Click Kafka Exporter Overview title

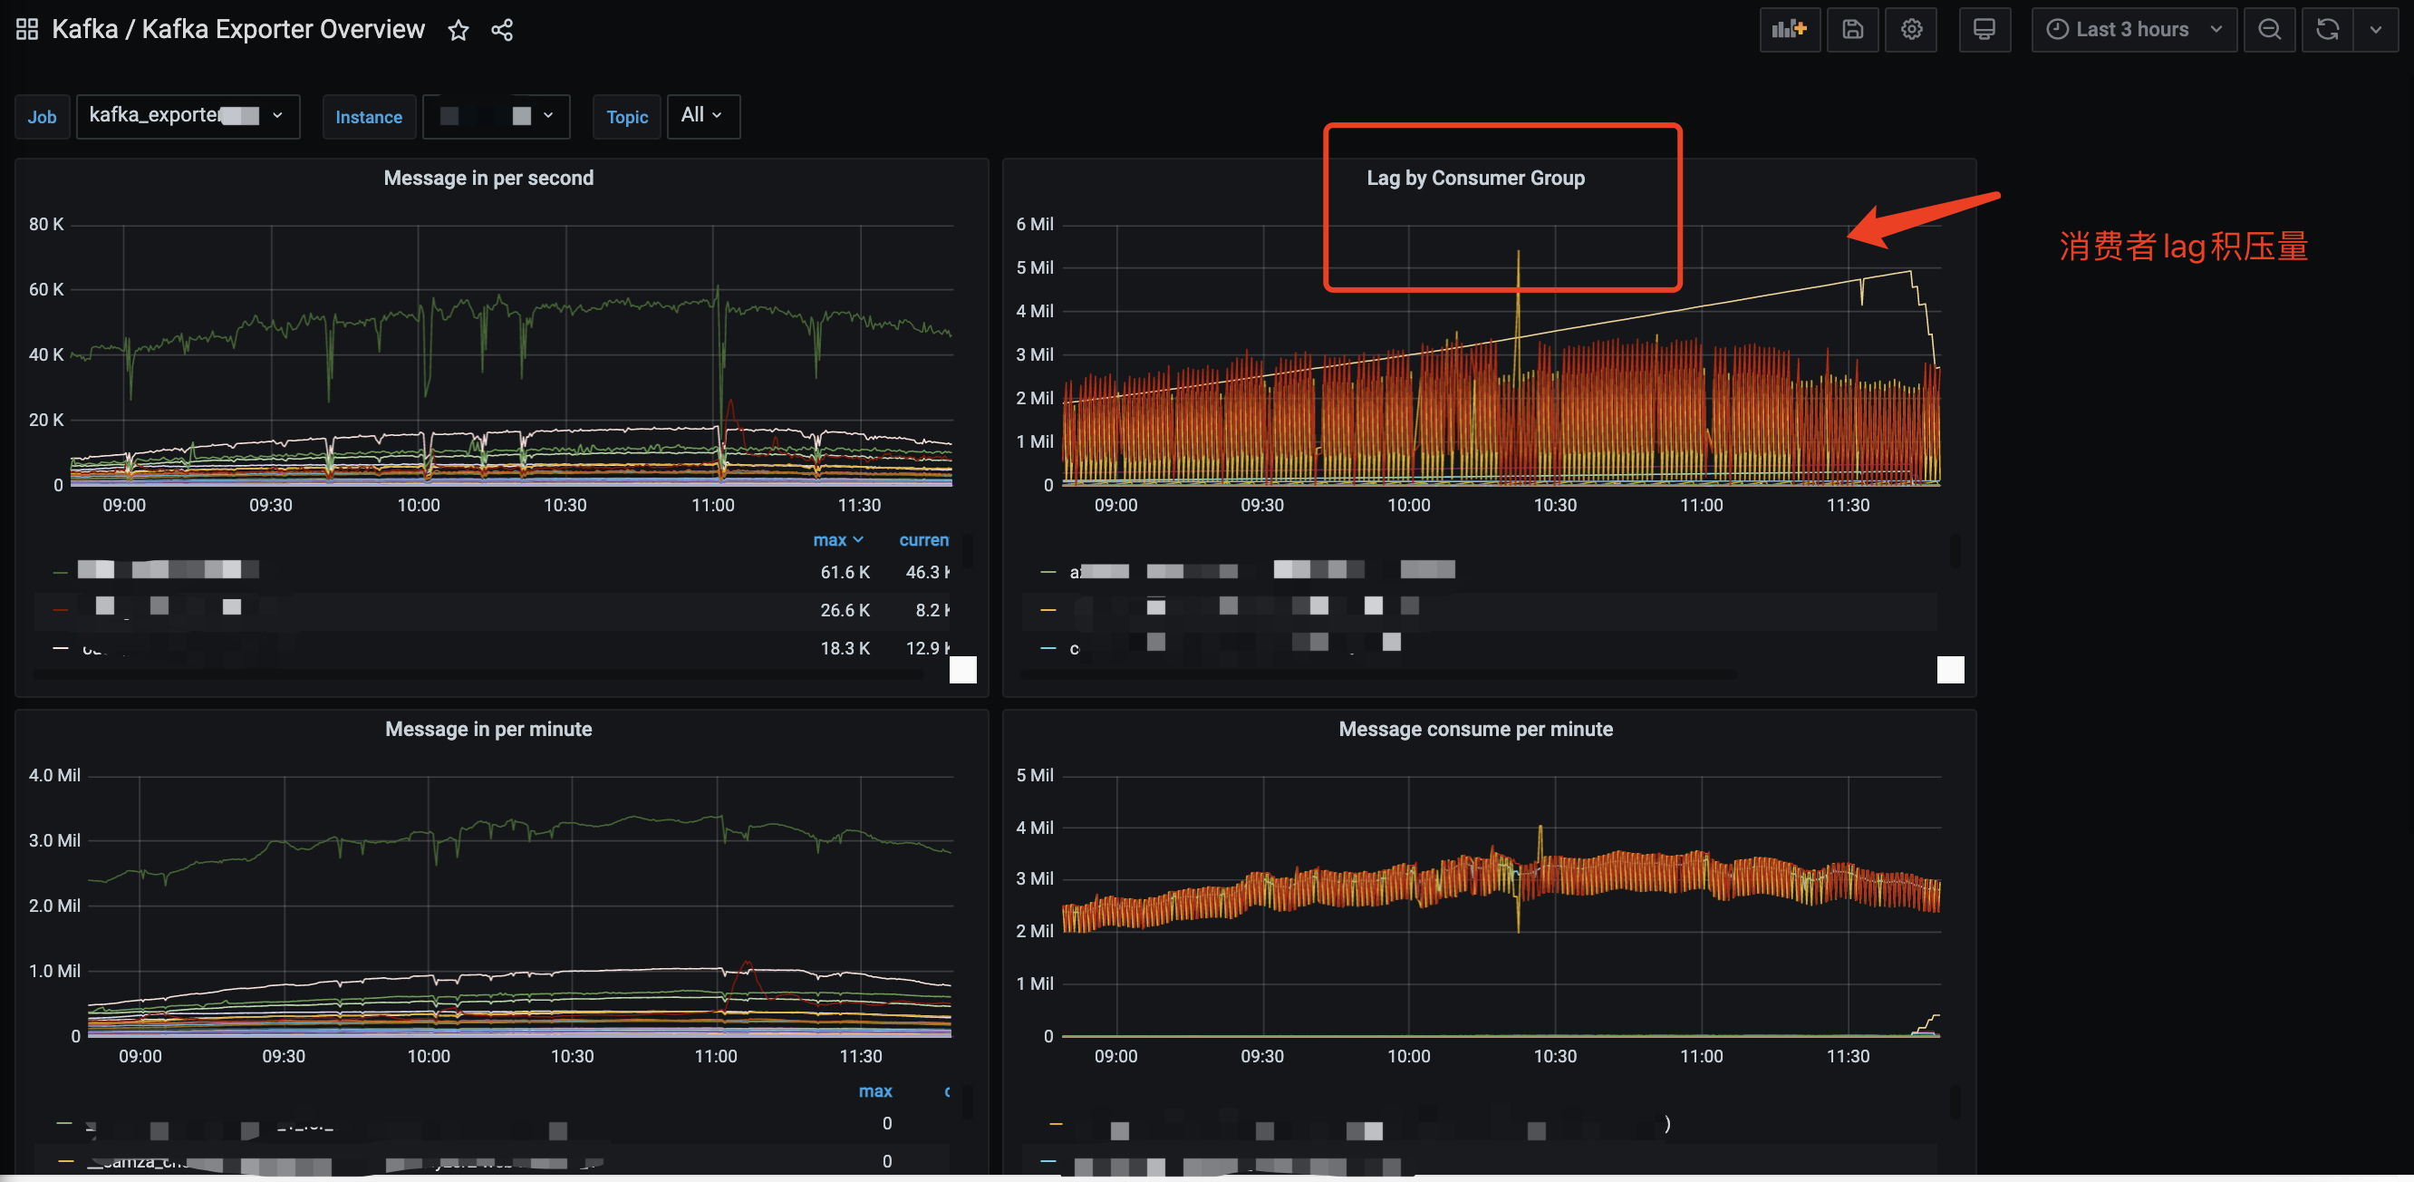pyautogui.click(x=283, y=29)
